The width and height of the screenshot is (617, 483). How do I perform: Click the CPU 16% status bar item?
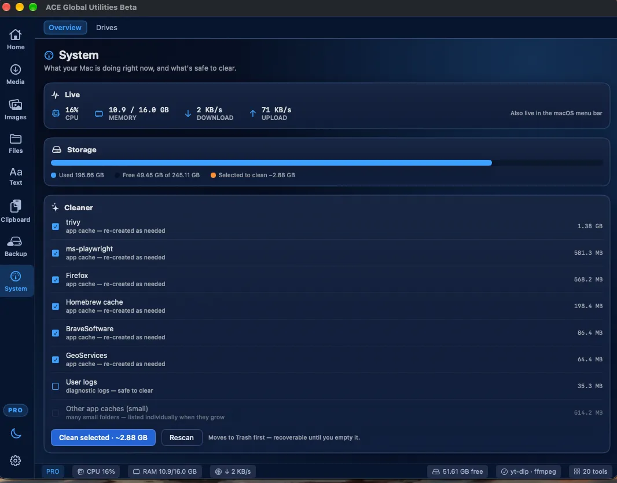click(x=97, y=471)
